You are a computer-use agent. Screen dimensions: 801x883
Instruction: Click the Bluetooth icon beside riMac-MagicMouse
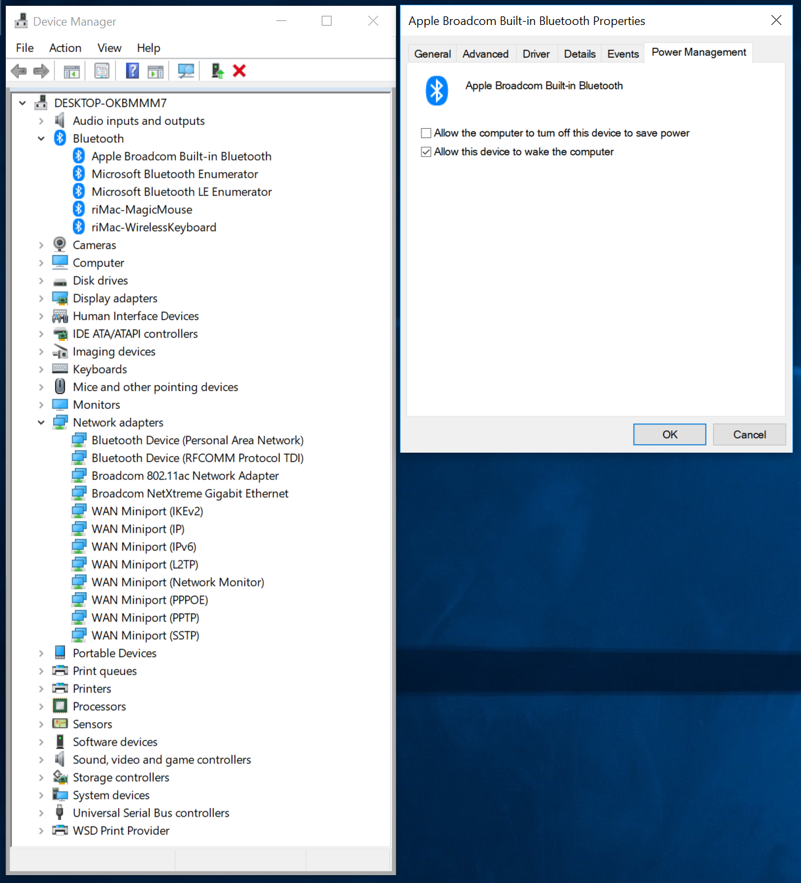pos(79,209)
